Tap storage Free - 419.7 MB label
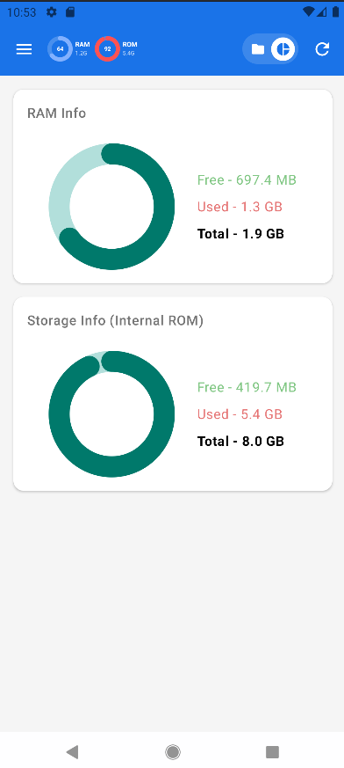344x768 pixels. (247, 387)
